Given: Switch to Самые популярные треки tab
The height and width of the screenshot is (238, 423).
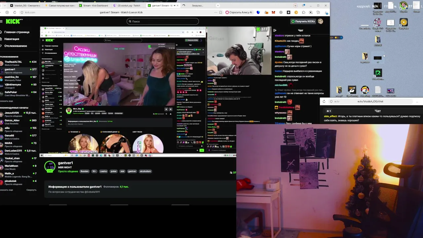Looking at the screenshot, I should [60, 6].
